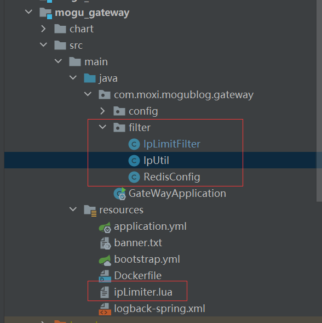Viewport: 322px width, 323px height.
Task: Click the bootstrap.yml cloud config icon
Action: (x=105, y=260)
